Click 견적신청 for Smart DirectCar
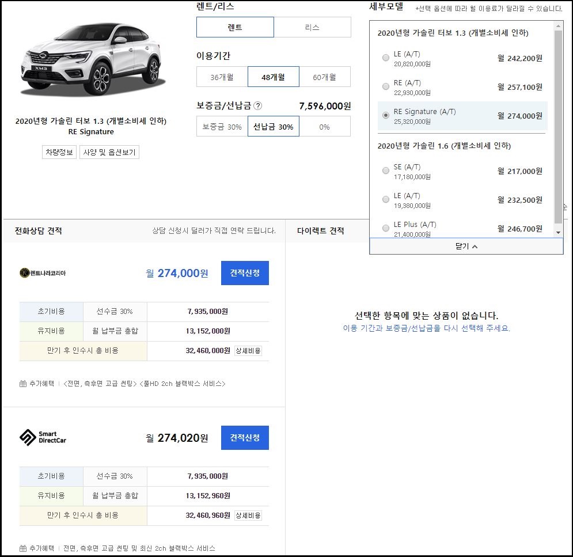 pyautogui.click(x=245, y=438)
